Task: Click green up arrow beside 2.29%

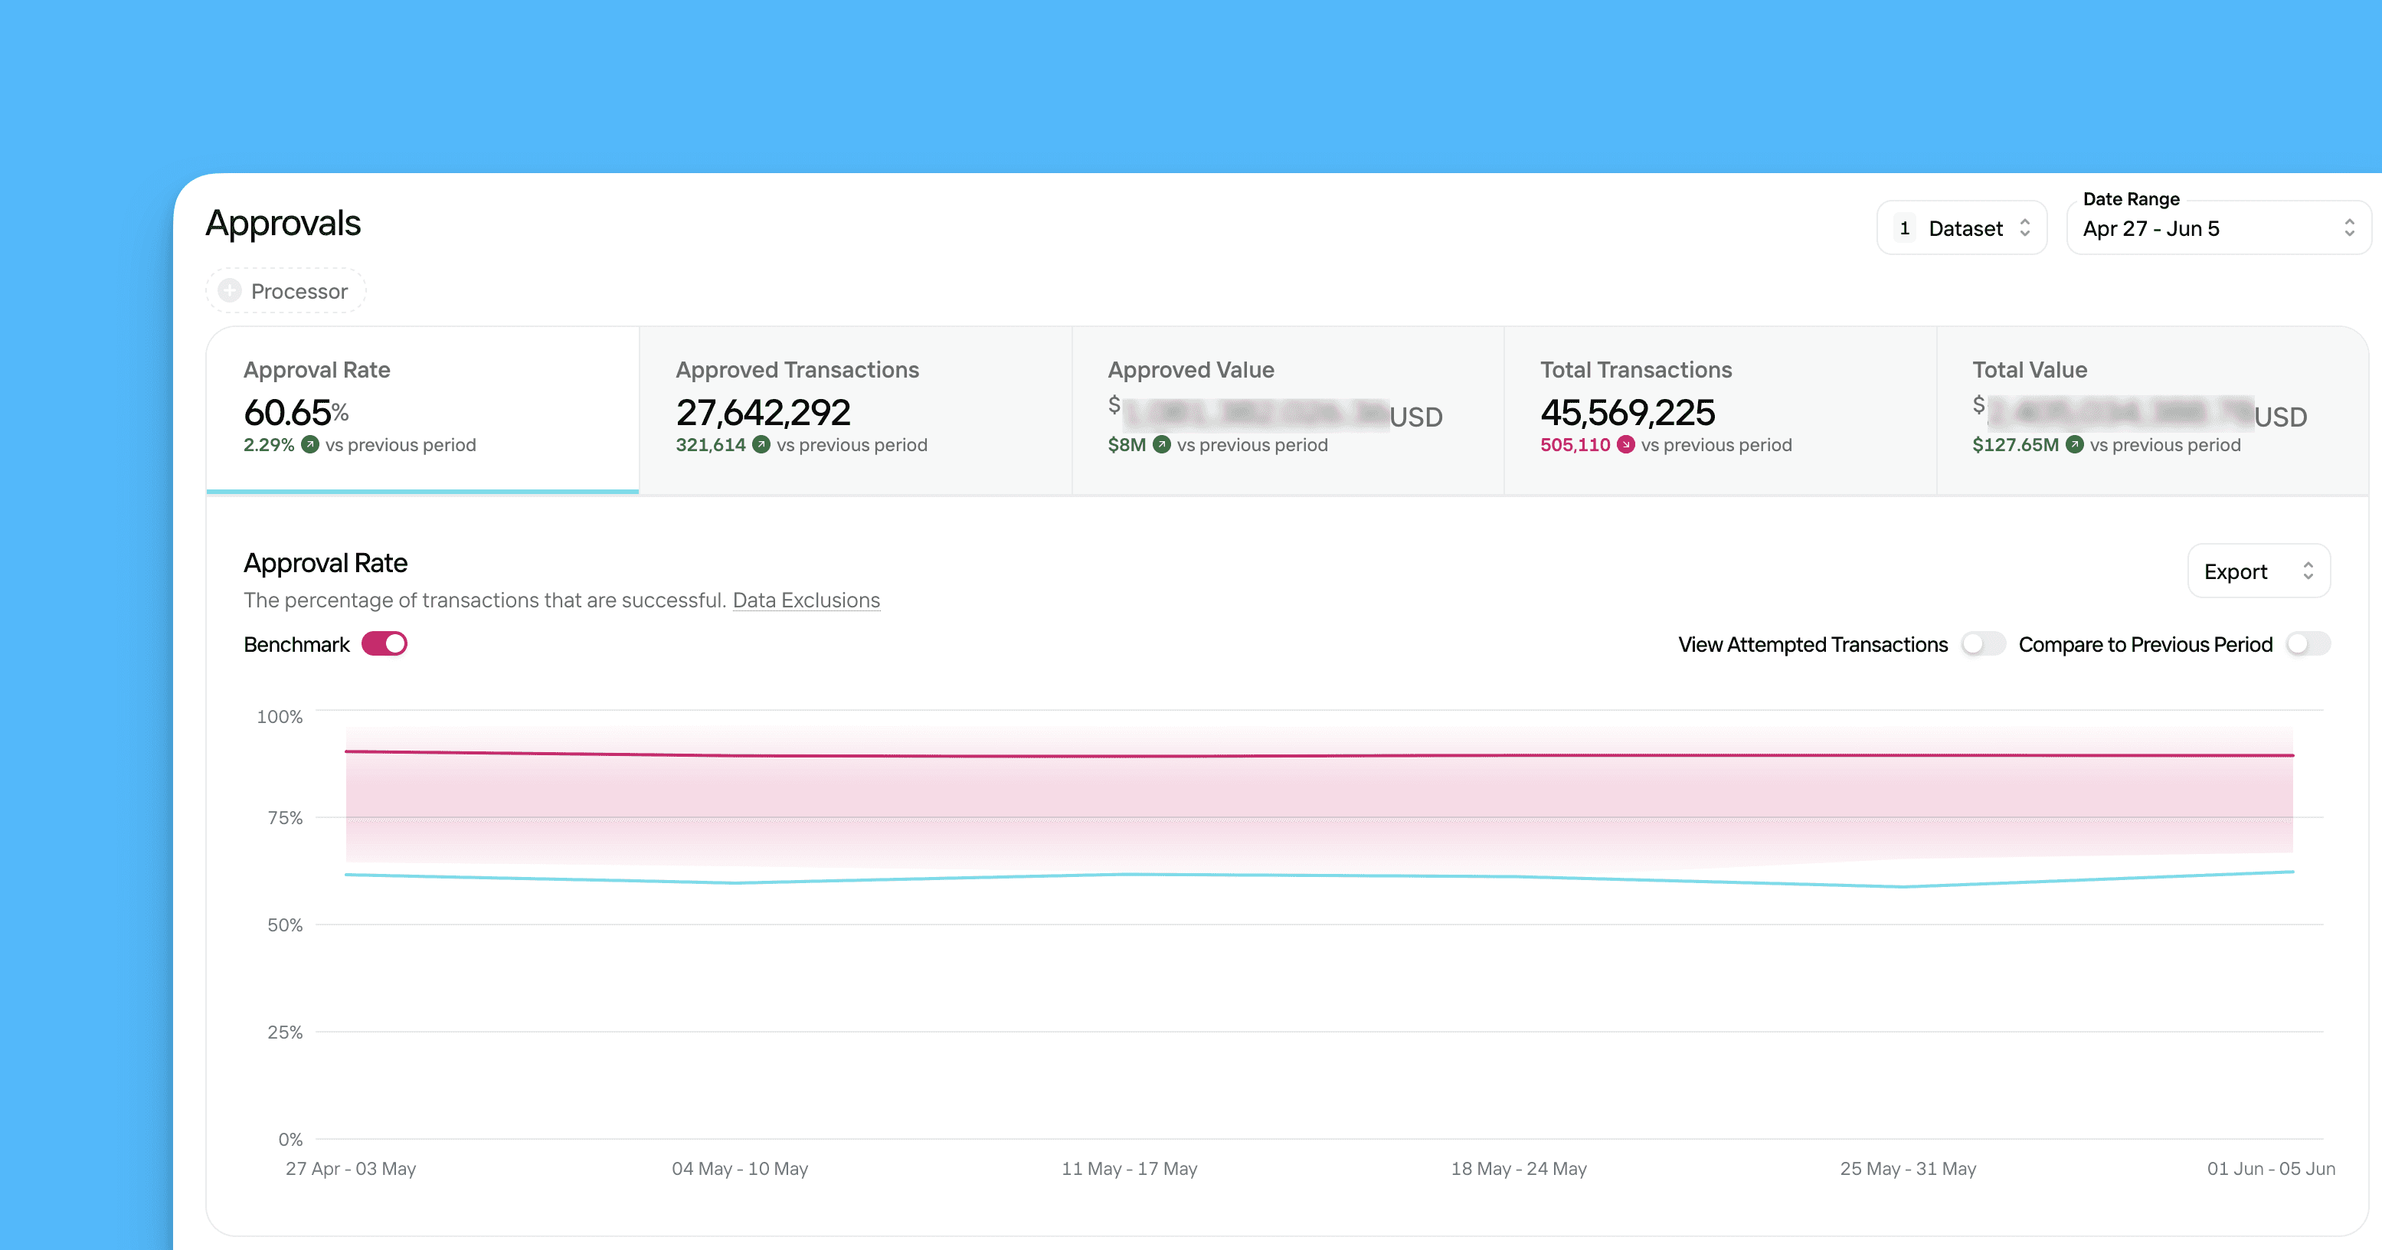Action: [311, 445]
